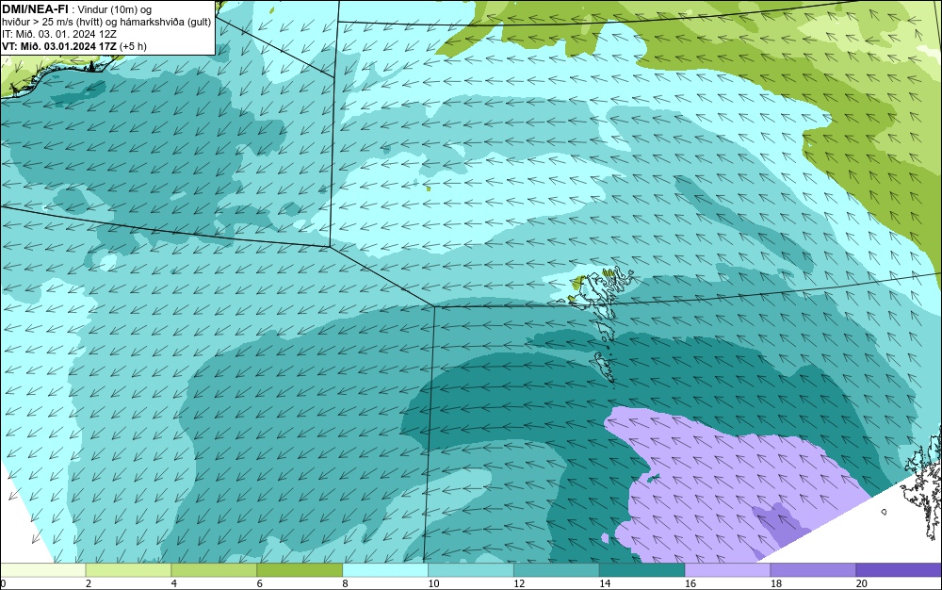Click the small teal islet inside the lavender area

click(x=653, y=478)
